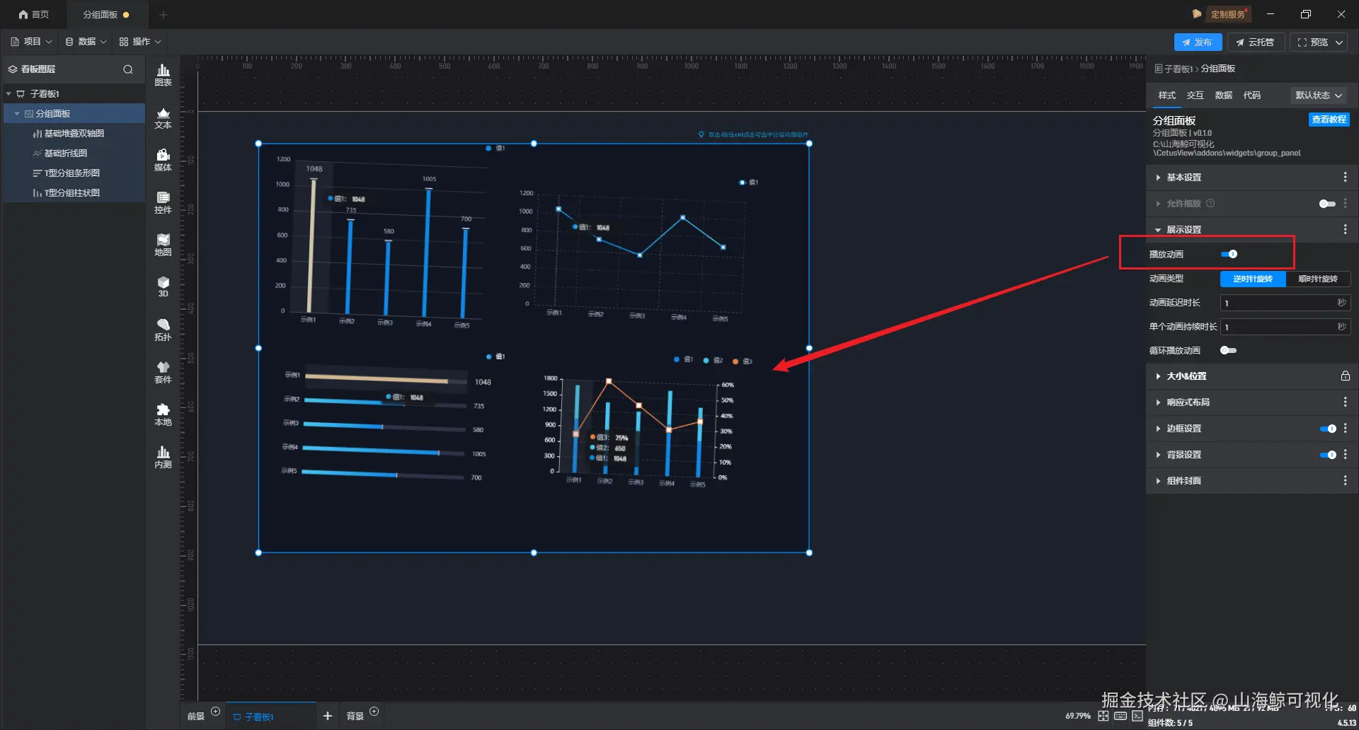Add a new tab next to 分组面板
The image size is (1359, 730).
pyautogui.click(x=164, y=15)
